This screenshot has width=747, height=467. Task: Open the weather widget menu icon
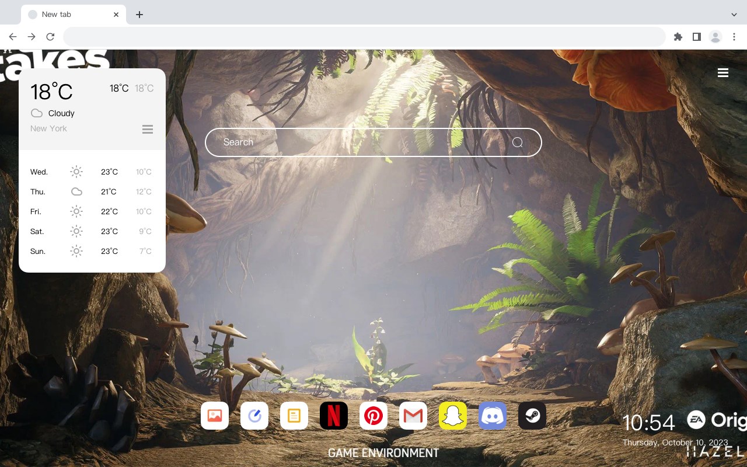tap(148, 129)
